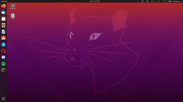The width and height of the screenshot is (183, 102).
Task: Open the benjamin user system menu
Action: click(x=177, y=1)
